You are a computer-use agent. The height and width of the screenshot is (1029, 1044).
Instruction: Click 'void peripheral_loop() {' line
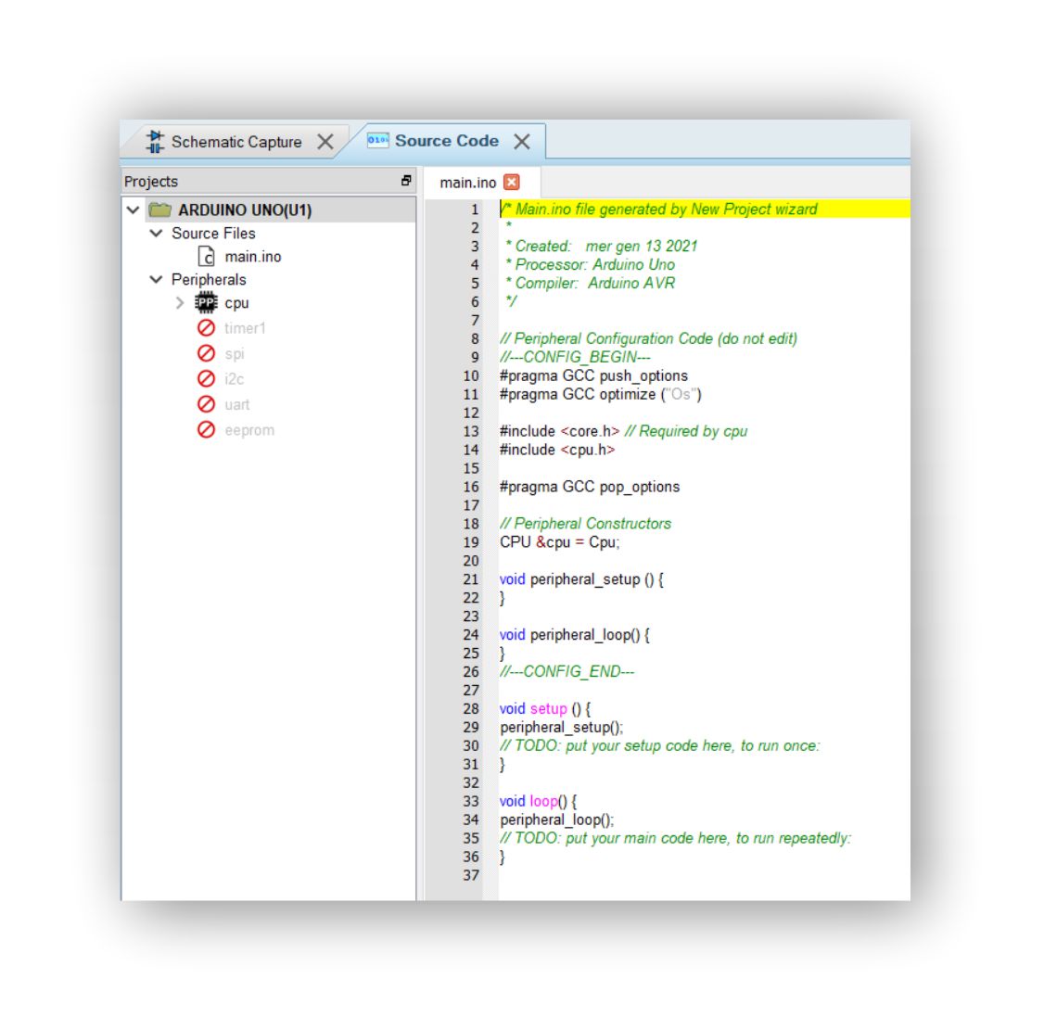pyautogui.click(x=575, y=635)
